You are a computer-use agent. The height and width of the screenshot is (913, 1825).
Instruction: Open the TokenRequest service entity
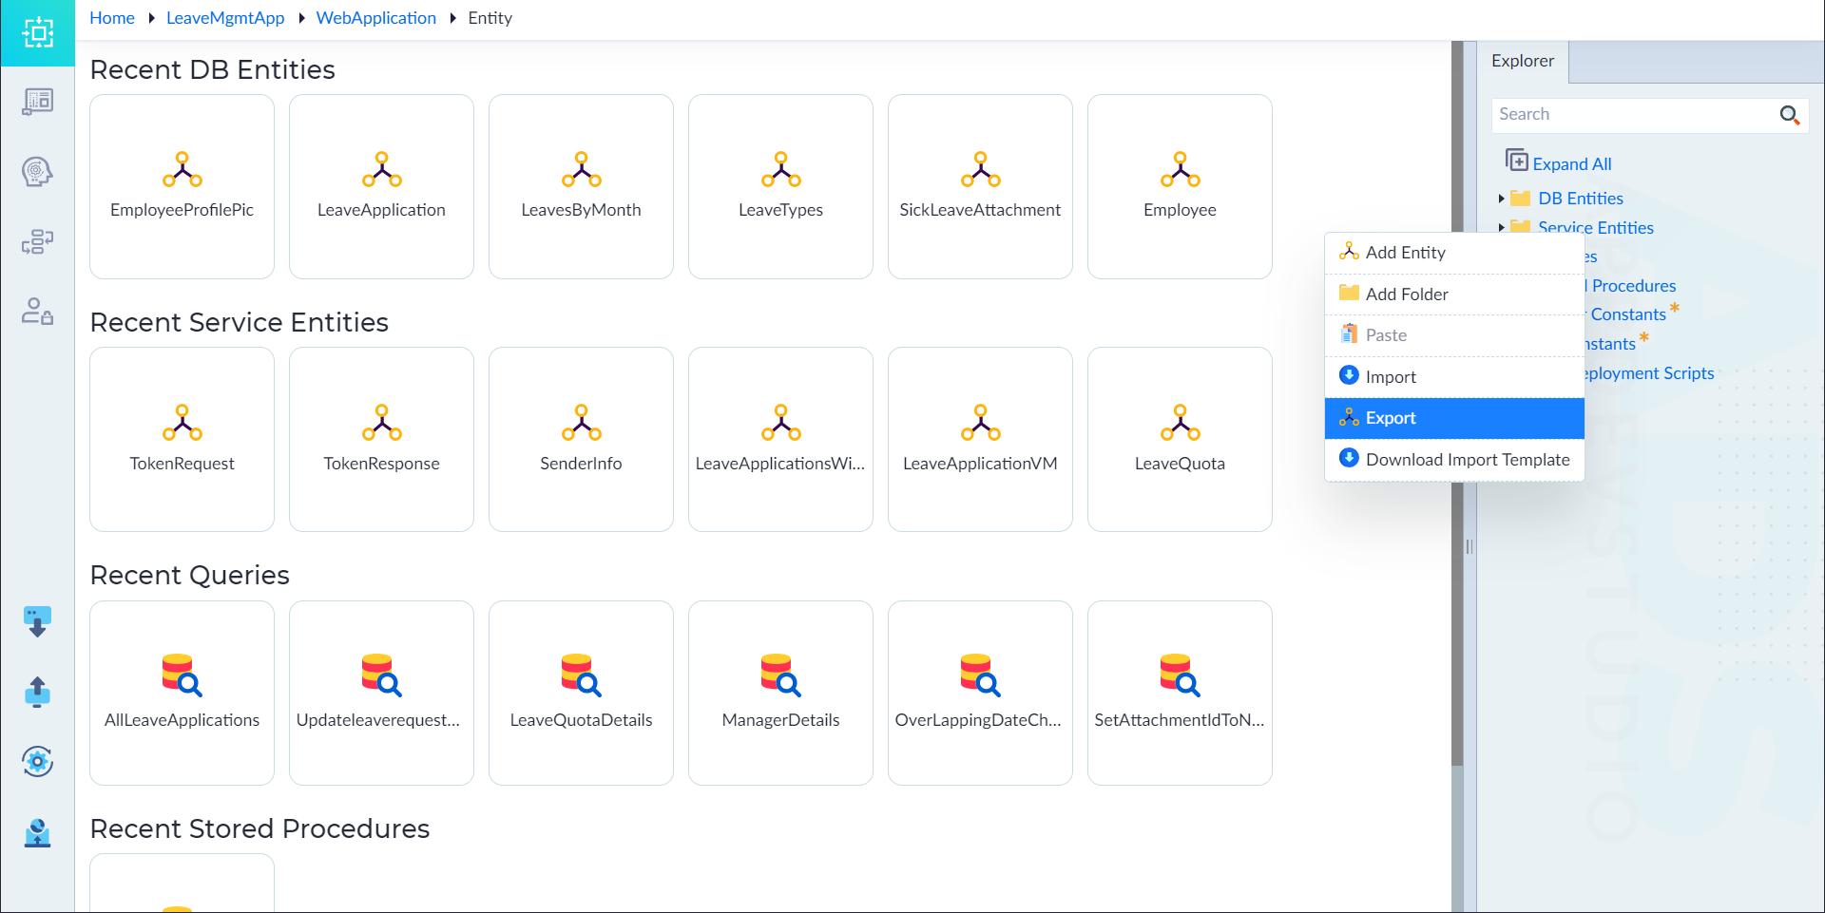(x=182, y=439)
